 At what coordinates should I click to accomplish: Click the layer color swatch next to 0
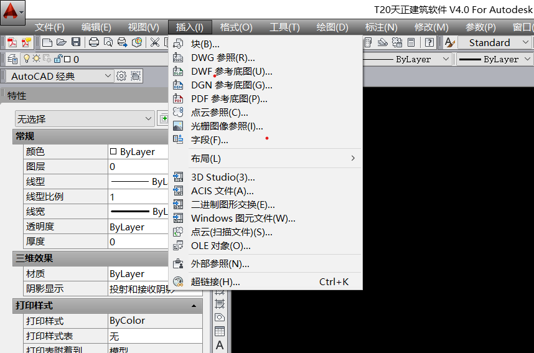[x=67, y=59]
